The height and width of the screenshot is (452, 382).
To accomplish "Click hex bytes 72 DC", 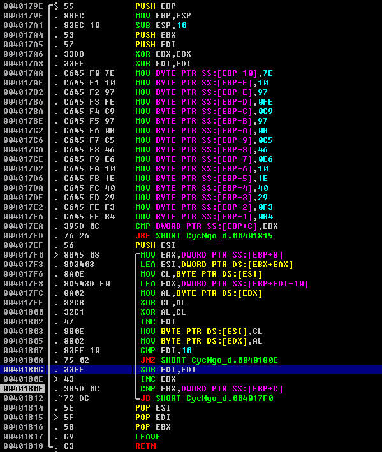I will pos(77,398).
